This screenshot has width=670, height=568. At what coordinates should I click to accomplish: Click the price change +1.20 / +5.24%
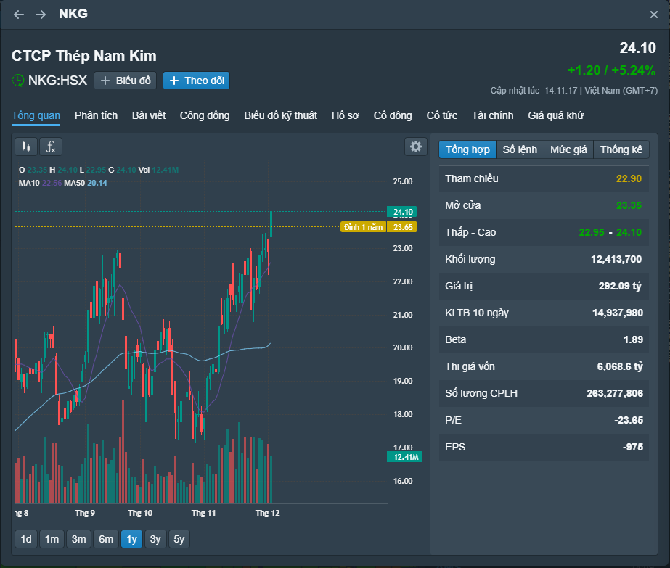tap(611, 70)
